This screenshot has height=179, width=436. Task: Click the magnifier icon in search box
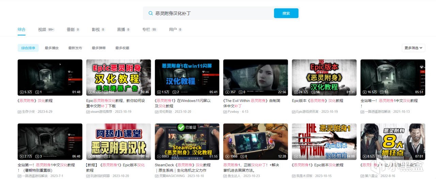151,13
